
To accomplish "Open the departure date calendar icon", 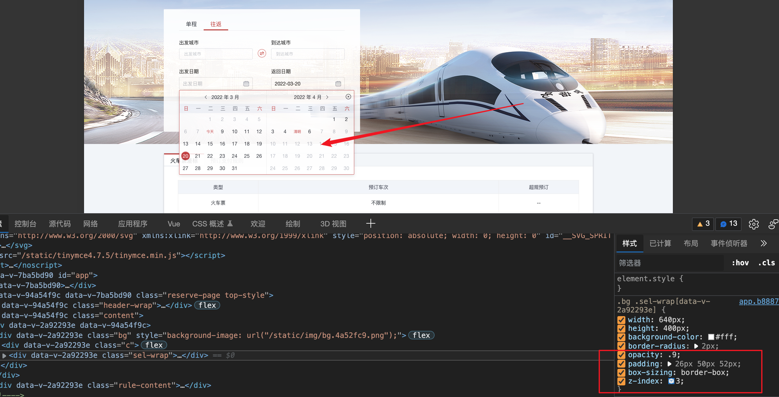I will coord(246,84).
